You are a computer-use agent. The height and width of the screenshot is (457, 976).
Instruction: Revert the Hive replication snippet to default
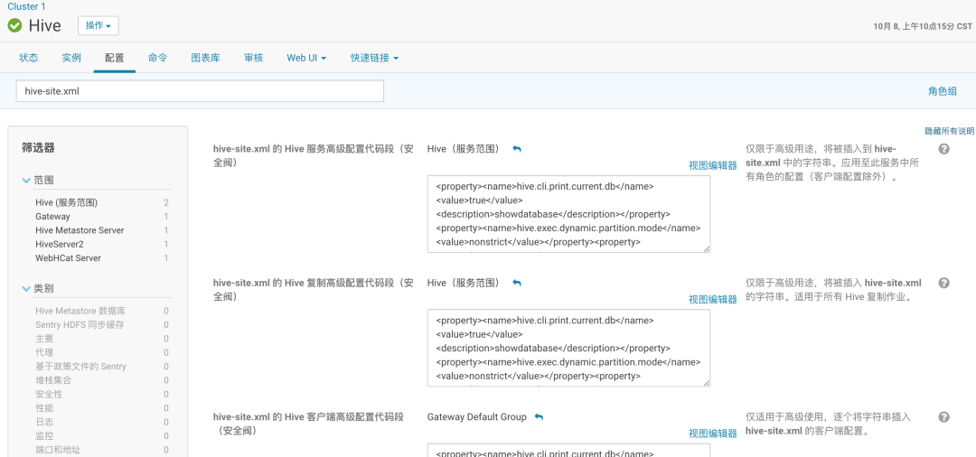[517, 283]
